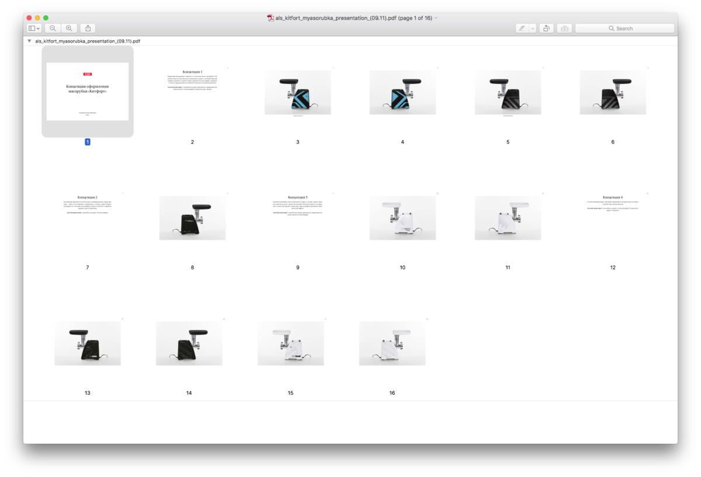Select page 1 title slide thumbnail
Viewport: 701px width, 477px height.
(88, 92)
